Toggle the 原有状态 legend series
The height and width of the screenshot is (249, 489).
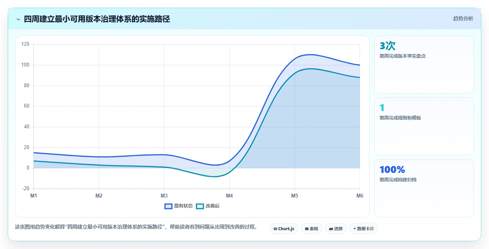(x=179, y=206)
